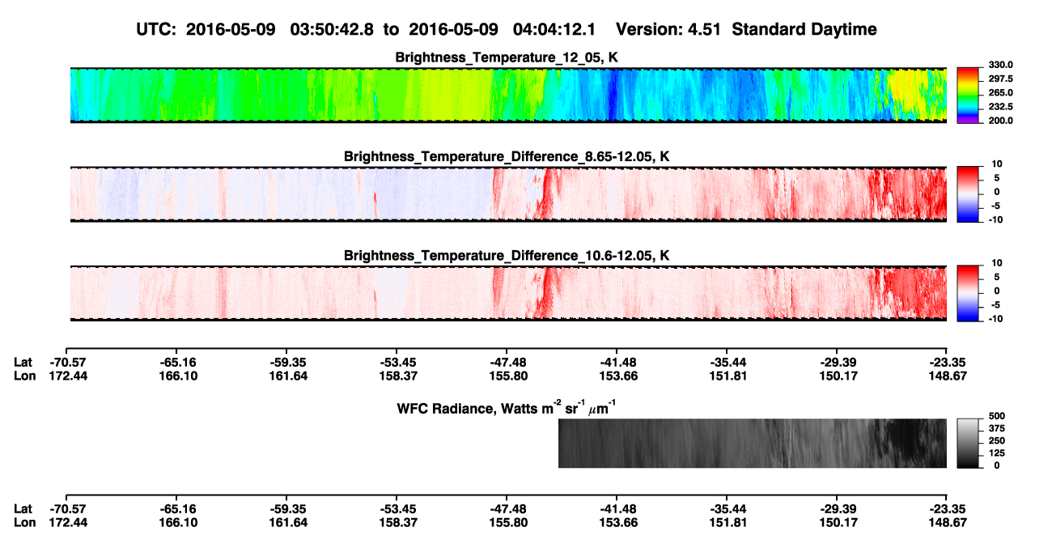Click longitude "153.66" on axis above WFC panel
The height and width of the screenshot is (540, 1052).
click(x=617, y=376)
